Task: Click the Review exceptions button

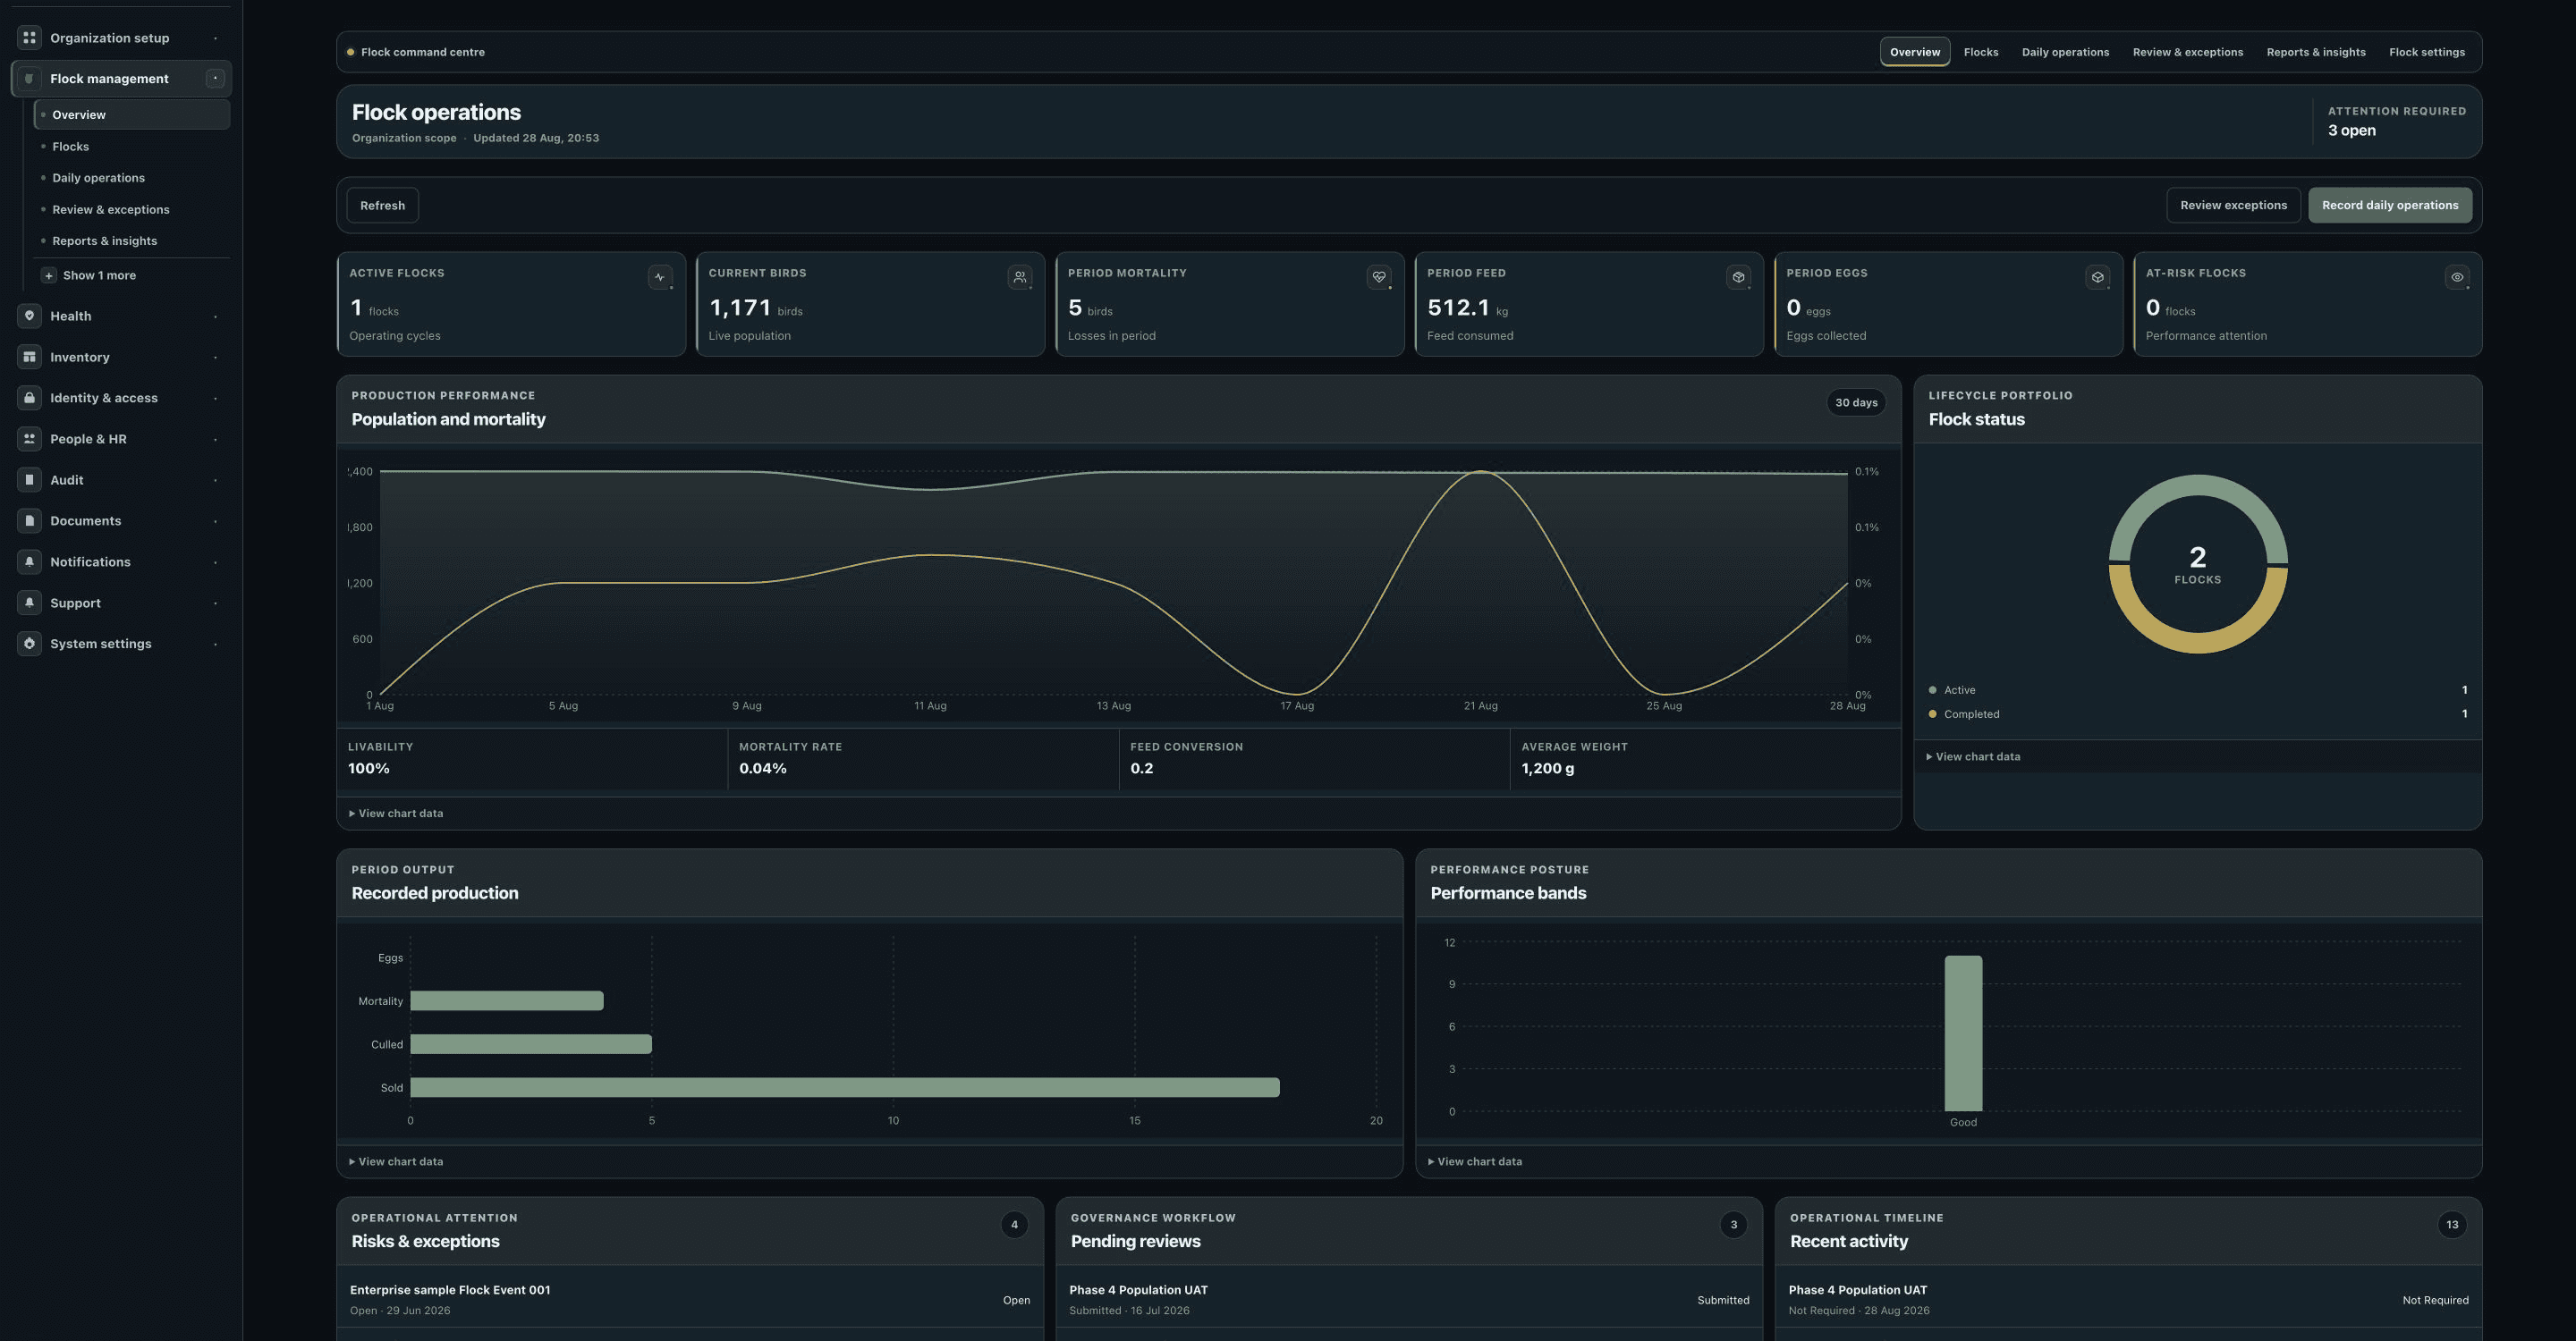Action: click(2233, 206)
